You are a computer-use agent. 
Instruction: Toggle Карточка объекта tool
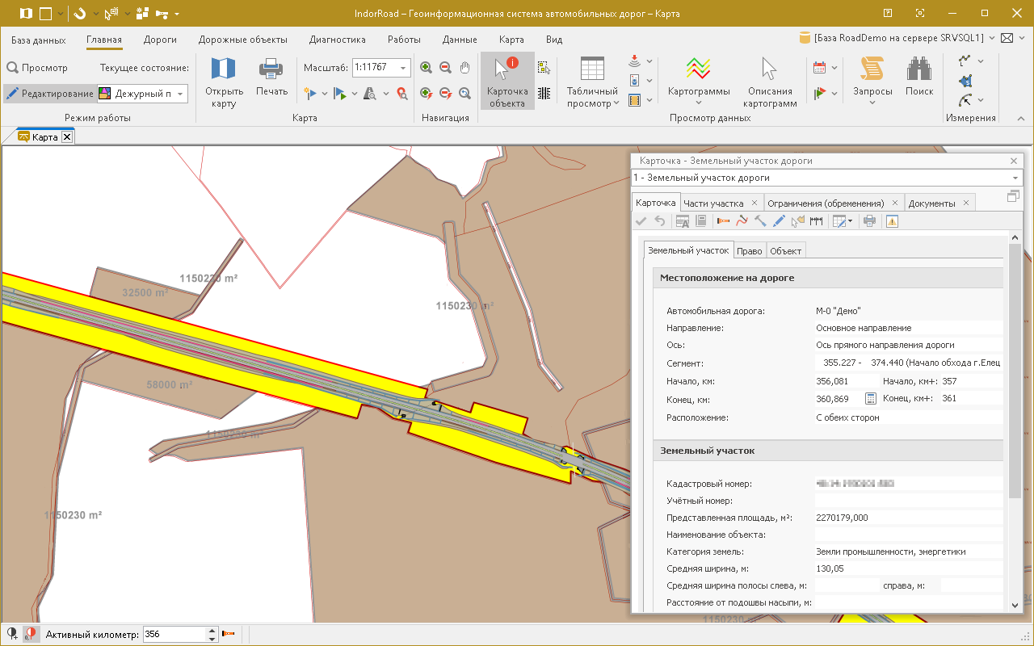(506, 81)
